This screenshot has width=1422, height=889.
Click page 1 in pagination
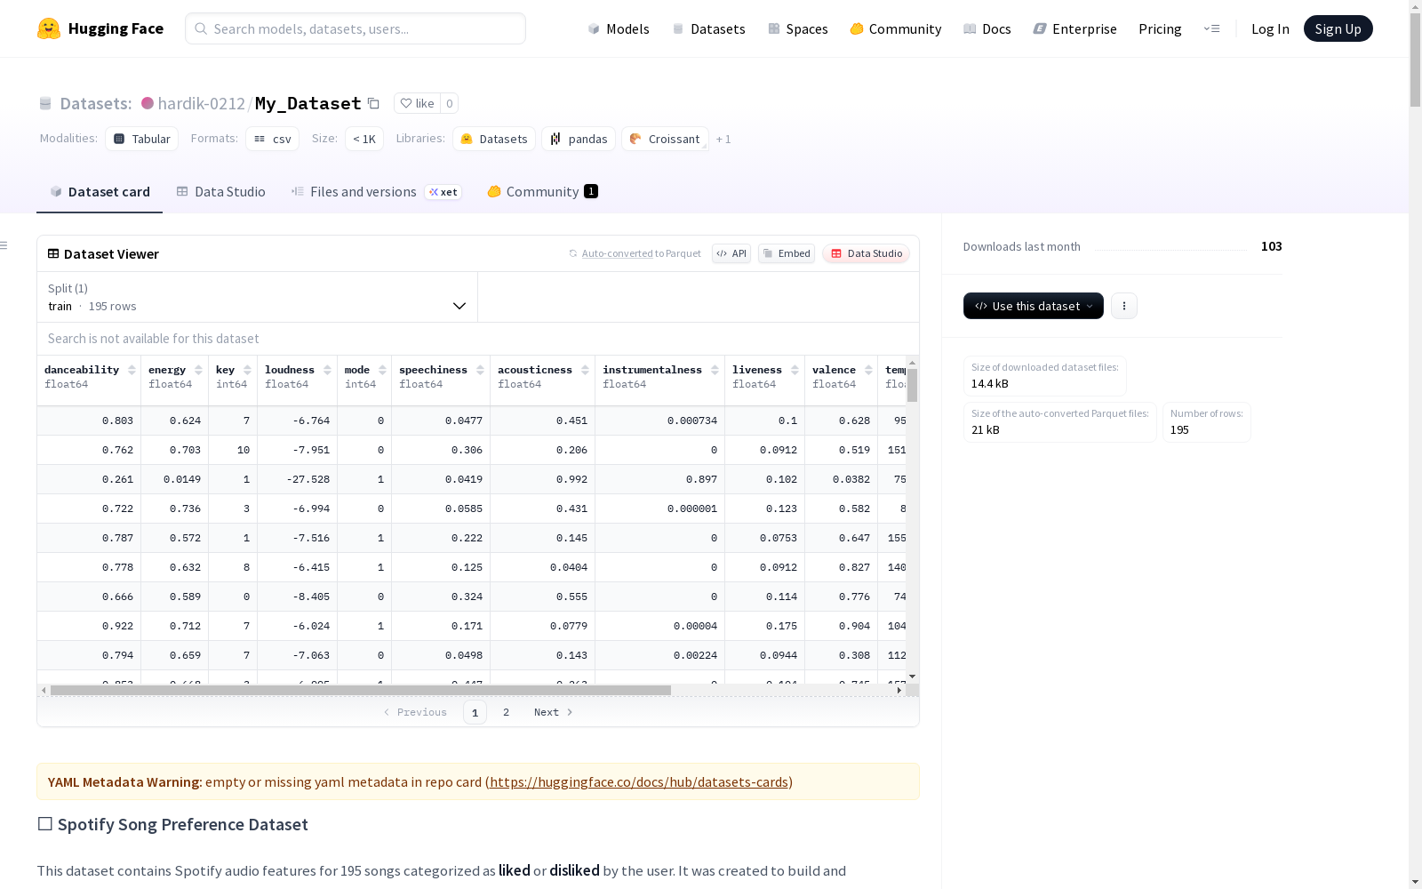tap(475, 712)
